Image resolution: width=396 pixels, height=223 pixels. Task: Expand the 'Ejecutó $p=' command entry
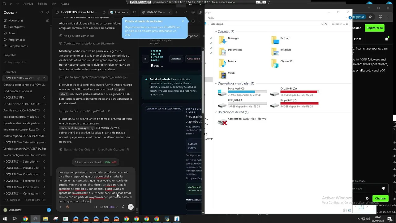click(x=93, y=77)
